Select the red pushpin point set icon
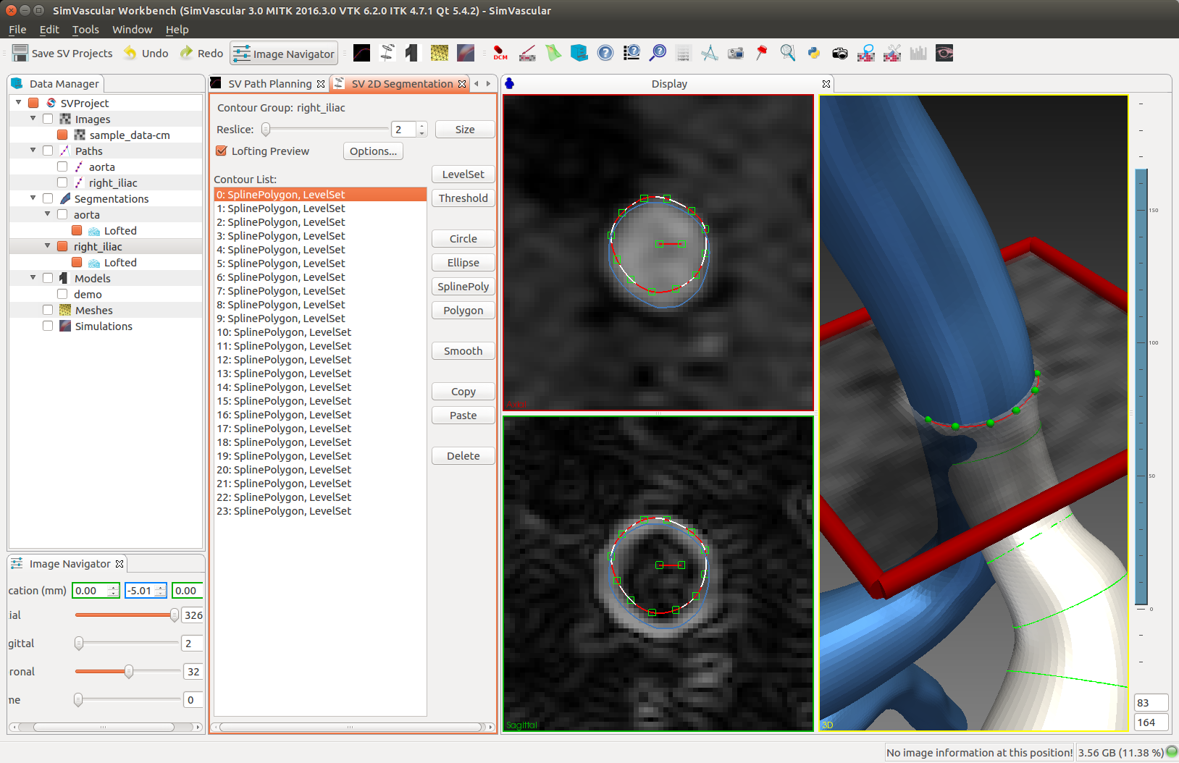 click(x=761, y=53)
